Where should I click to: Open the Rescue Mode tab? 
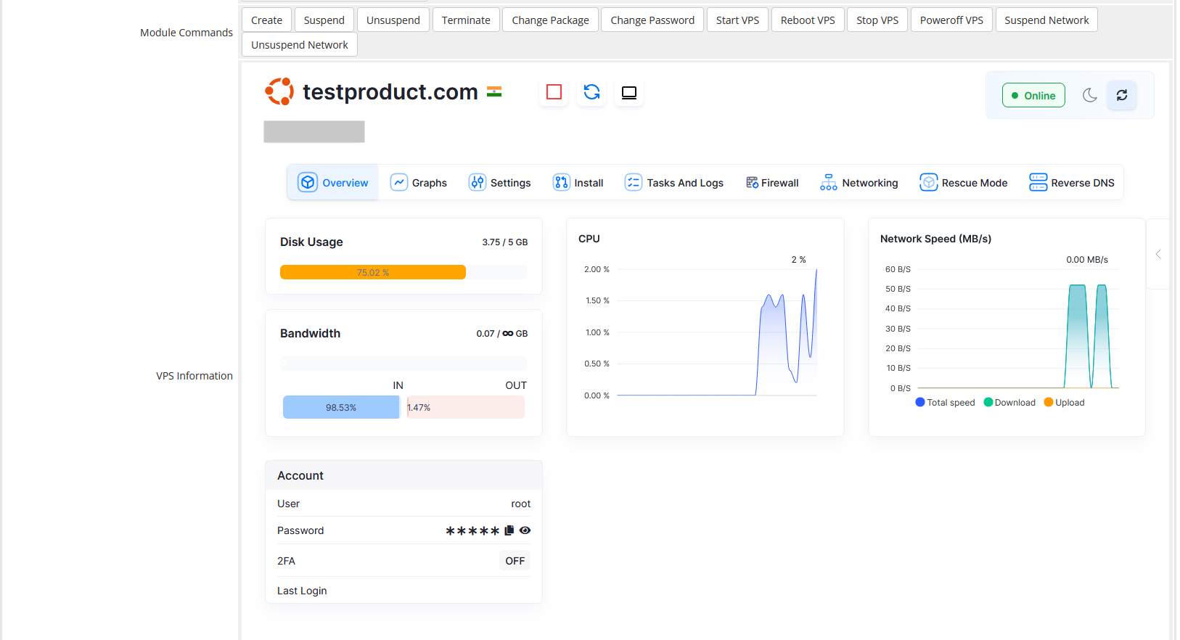coord(963,183)
